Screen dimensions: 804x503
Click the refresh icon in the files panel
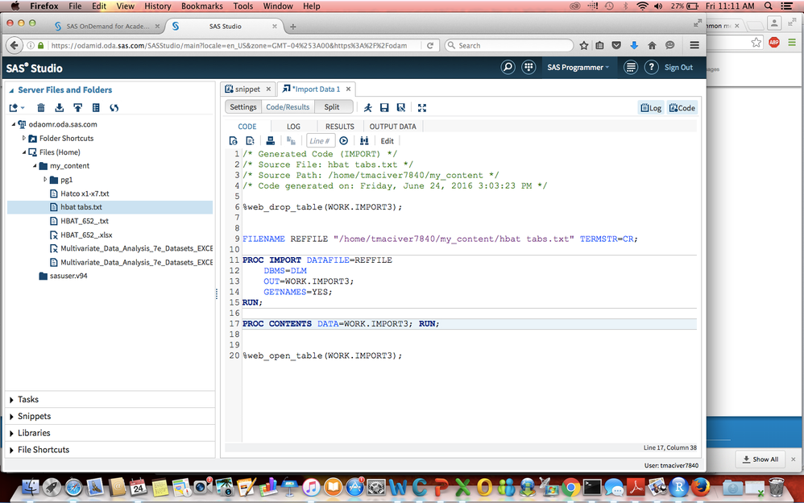pos(114,107)
